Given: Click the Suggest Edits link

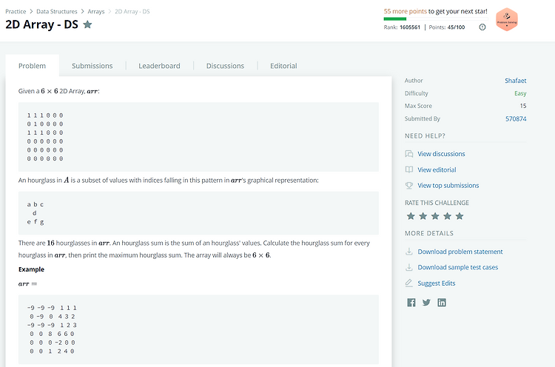Looking at the screenshot, I should (437, 283).
